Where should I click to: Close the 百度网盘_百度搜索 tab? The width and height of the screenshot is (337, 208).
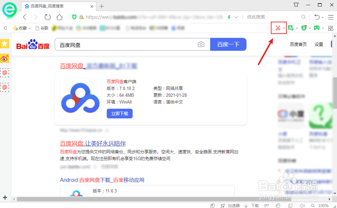pyautogui.click(x=92, y=6)
